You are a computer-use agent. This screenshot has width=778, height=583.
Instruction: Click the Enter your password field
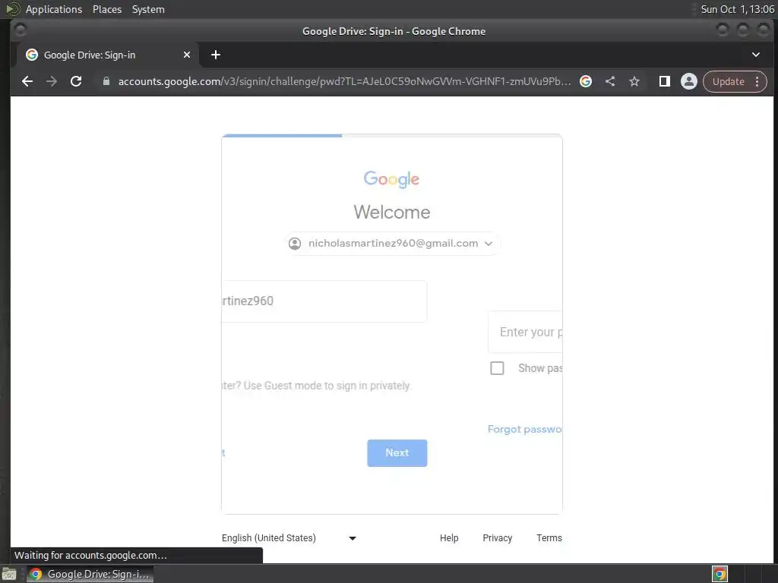525,332
